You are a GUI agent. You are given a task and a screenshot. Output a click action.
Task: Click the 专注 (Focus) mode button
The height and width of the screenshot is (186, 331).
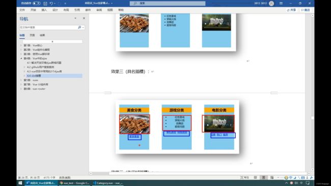[x=244, y=177]
